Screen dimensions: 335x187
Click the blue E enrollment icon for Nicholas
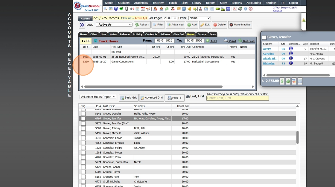click(x=291, y=63)
